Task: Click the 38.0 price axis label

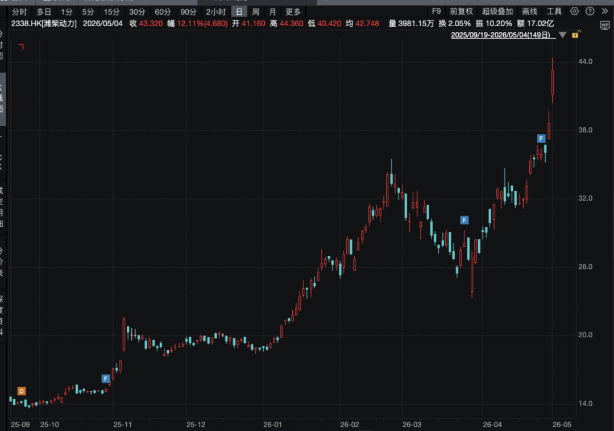Action: [585, 130]
